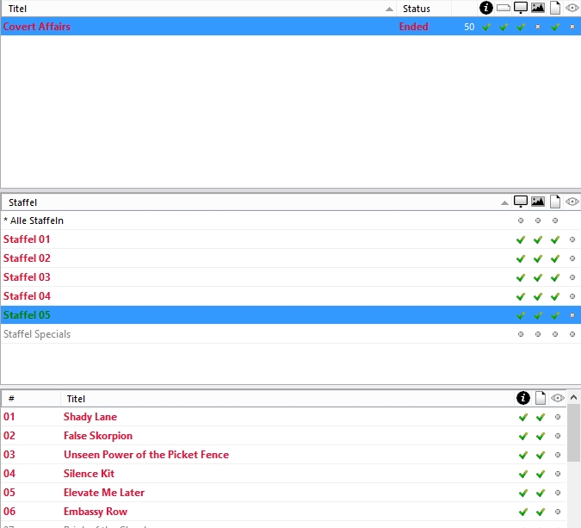The image size is (581, 528).
Task: Select episode False Skorpion
Action: pyautogui.click(x=284, y=436)
